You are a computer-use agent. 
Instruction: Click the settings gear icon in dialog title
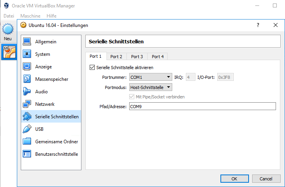(23, 25)
